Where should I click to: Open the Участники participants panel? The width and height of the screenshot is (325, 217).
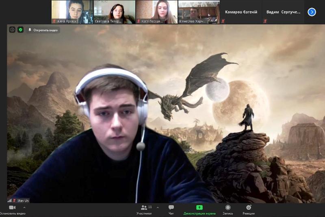144,210
